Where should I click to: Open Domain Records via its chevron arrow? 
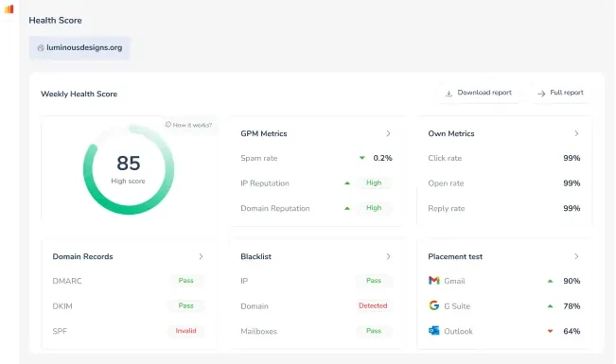201,256
